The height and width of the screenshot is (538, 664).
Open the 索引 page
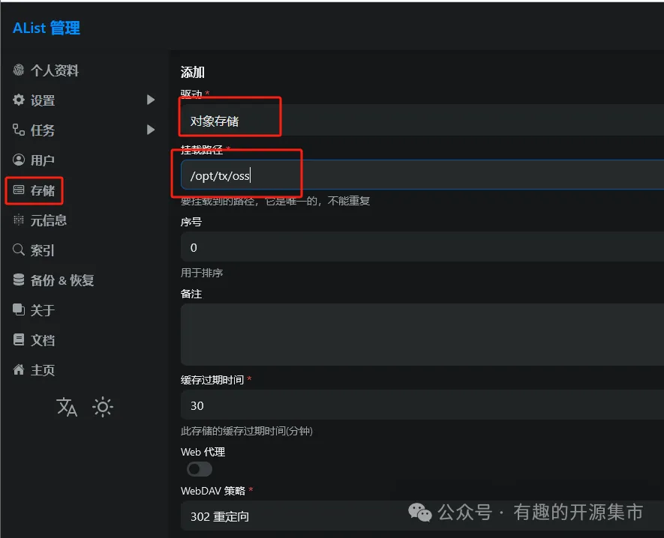coord(42,250)
